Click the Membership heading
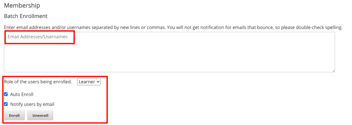 tap(22, 5)
